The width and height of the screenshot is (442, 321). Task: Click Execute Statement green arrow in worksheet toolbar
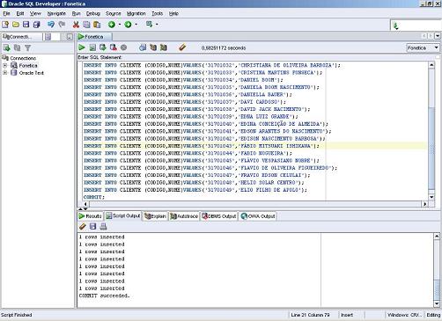click(82, 47)
